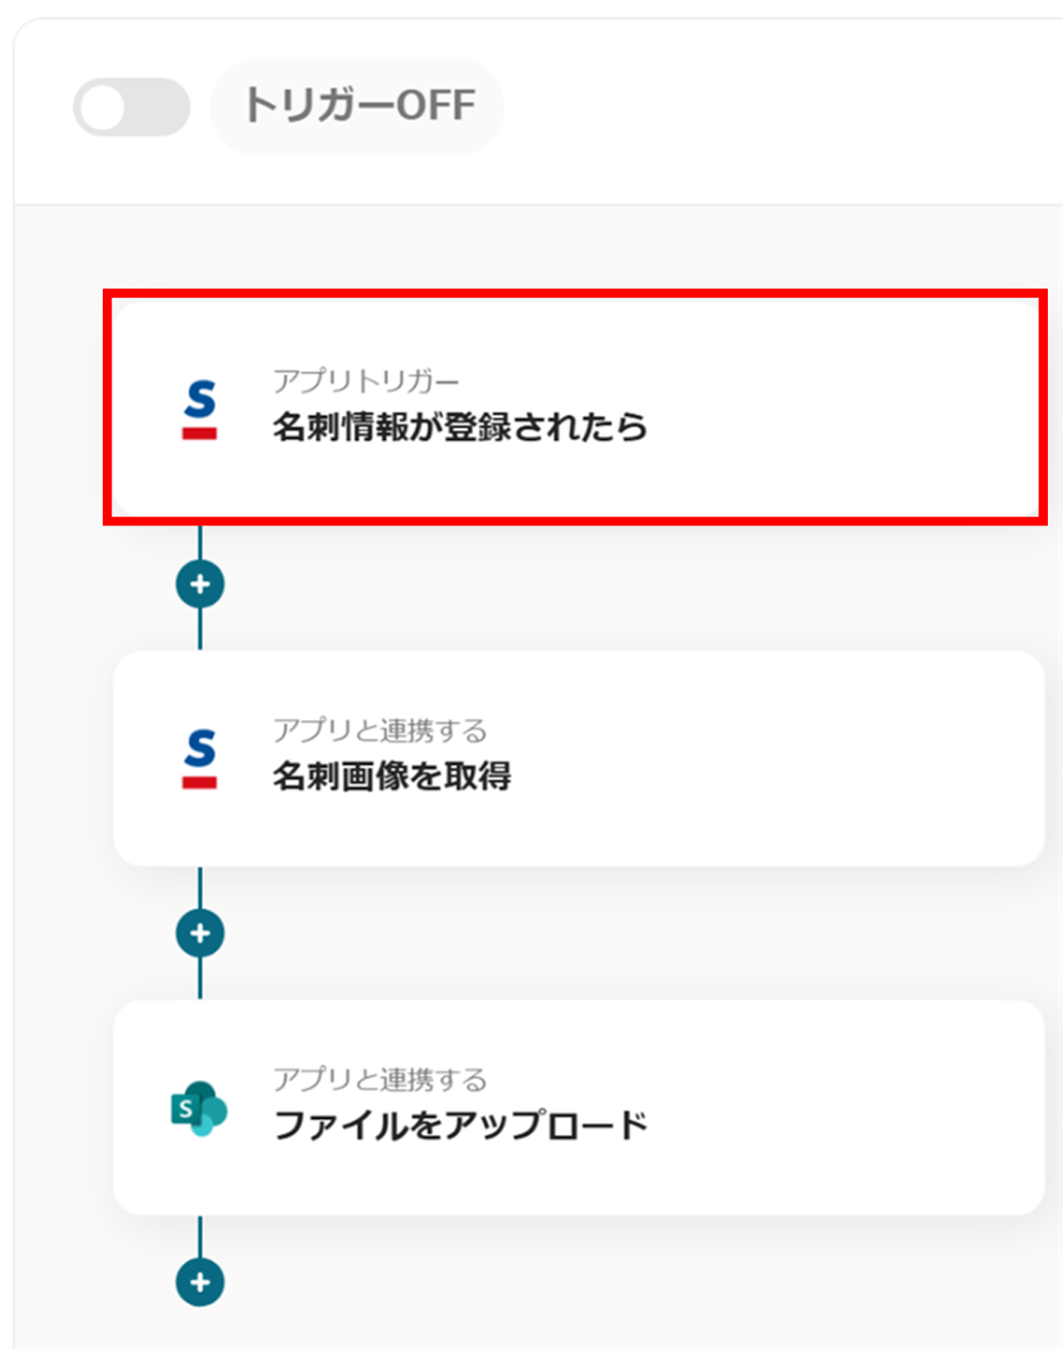Toggle the trigger ON/OFF switch

tap(132, 107)
